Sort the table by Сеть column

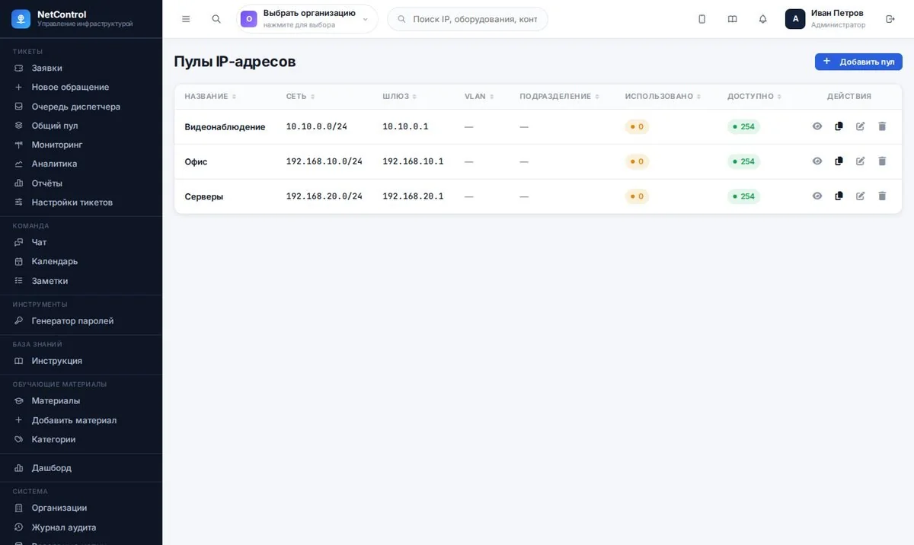pos(300,97)
